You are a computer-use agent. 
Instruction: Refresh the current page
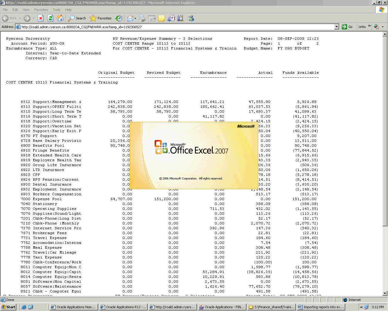(50, 18)
